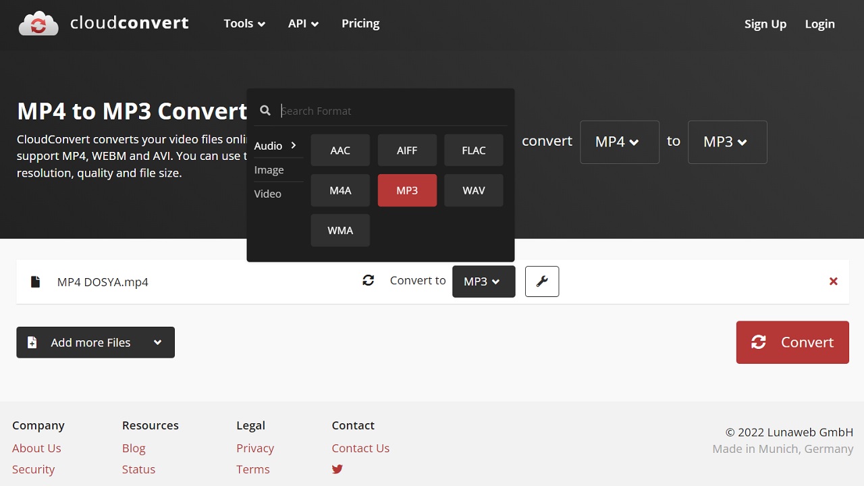Open the MP3 target format dropdown in header
The width and height of the screenshot is (864, 486).
pos(728,142)
